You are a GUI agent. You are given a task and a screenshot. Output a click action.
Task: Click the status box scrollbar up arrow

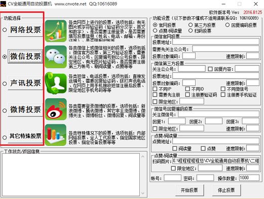143,156
